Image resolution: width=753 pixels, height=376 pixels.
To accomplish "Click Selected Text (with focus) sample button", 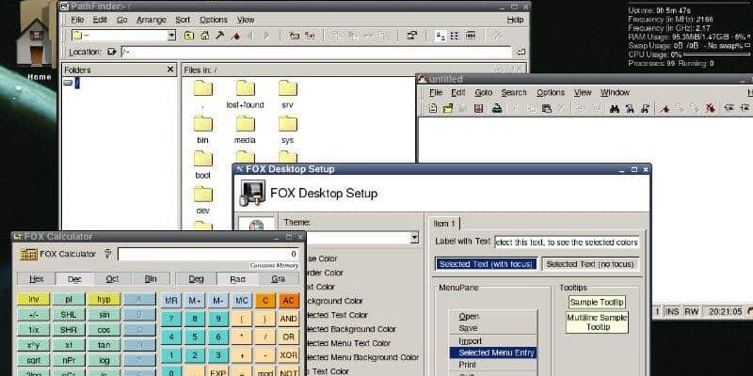I will (x=487, y=264).
